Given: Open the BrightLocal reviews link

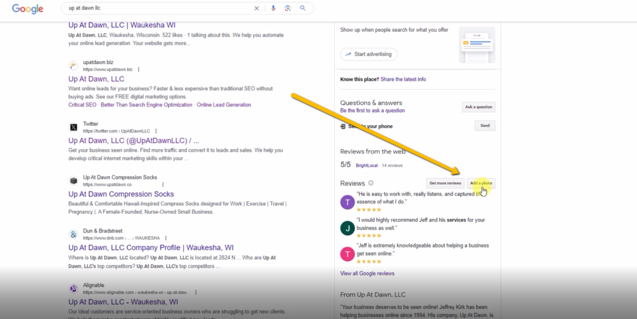Looking at the screenshot, I should click(366, 165).
